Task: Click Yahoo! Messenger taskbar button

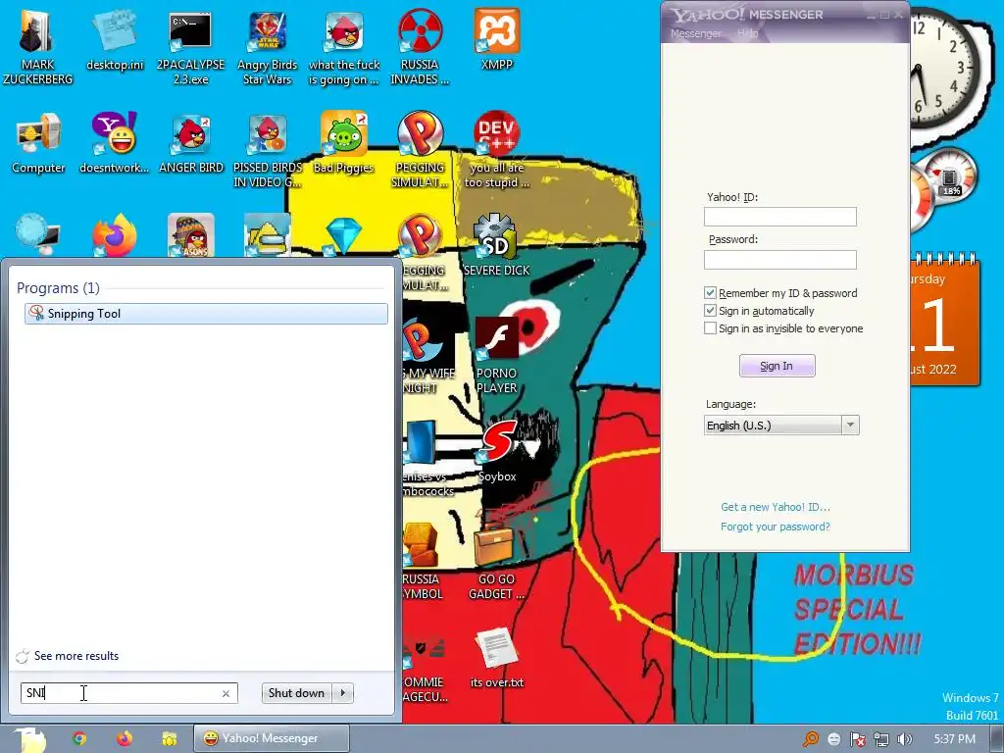Action: (x=272, y=738)
